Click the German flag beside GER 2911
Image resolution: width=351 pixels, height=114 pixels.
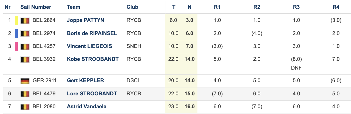pos(25,81)
